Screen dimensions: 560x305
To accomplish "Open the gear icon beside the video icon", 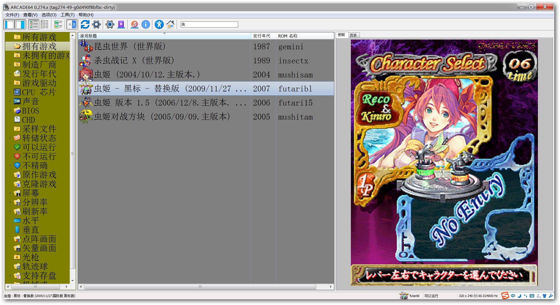I will 110,25.
